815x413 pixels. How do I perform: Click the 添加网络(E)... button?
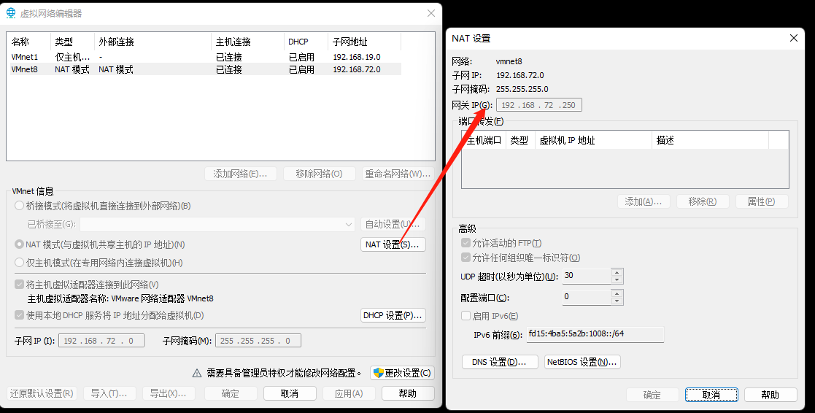(240, 174)
